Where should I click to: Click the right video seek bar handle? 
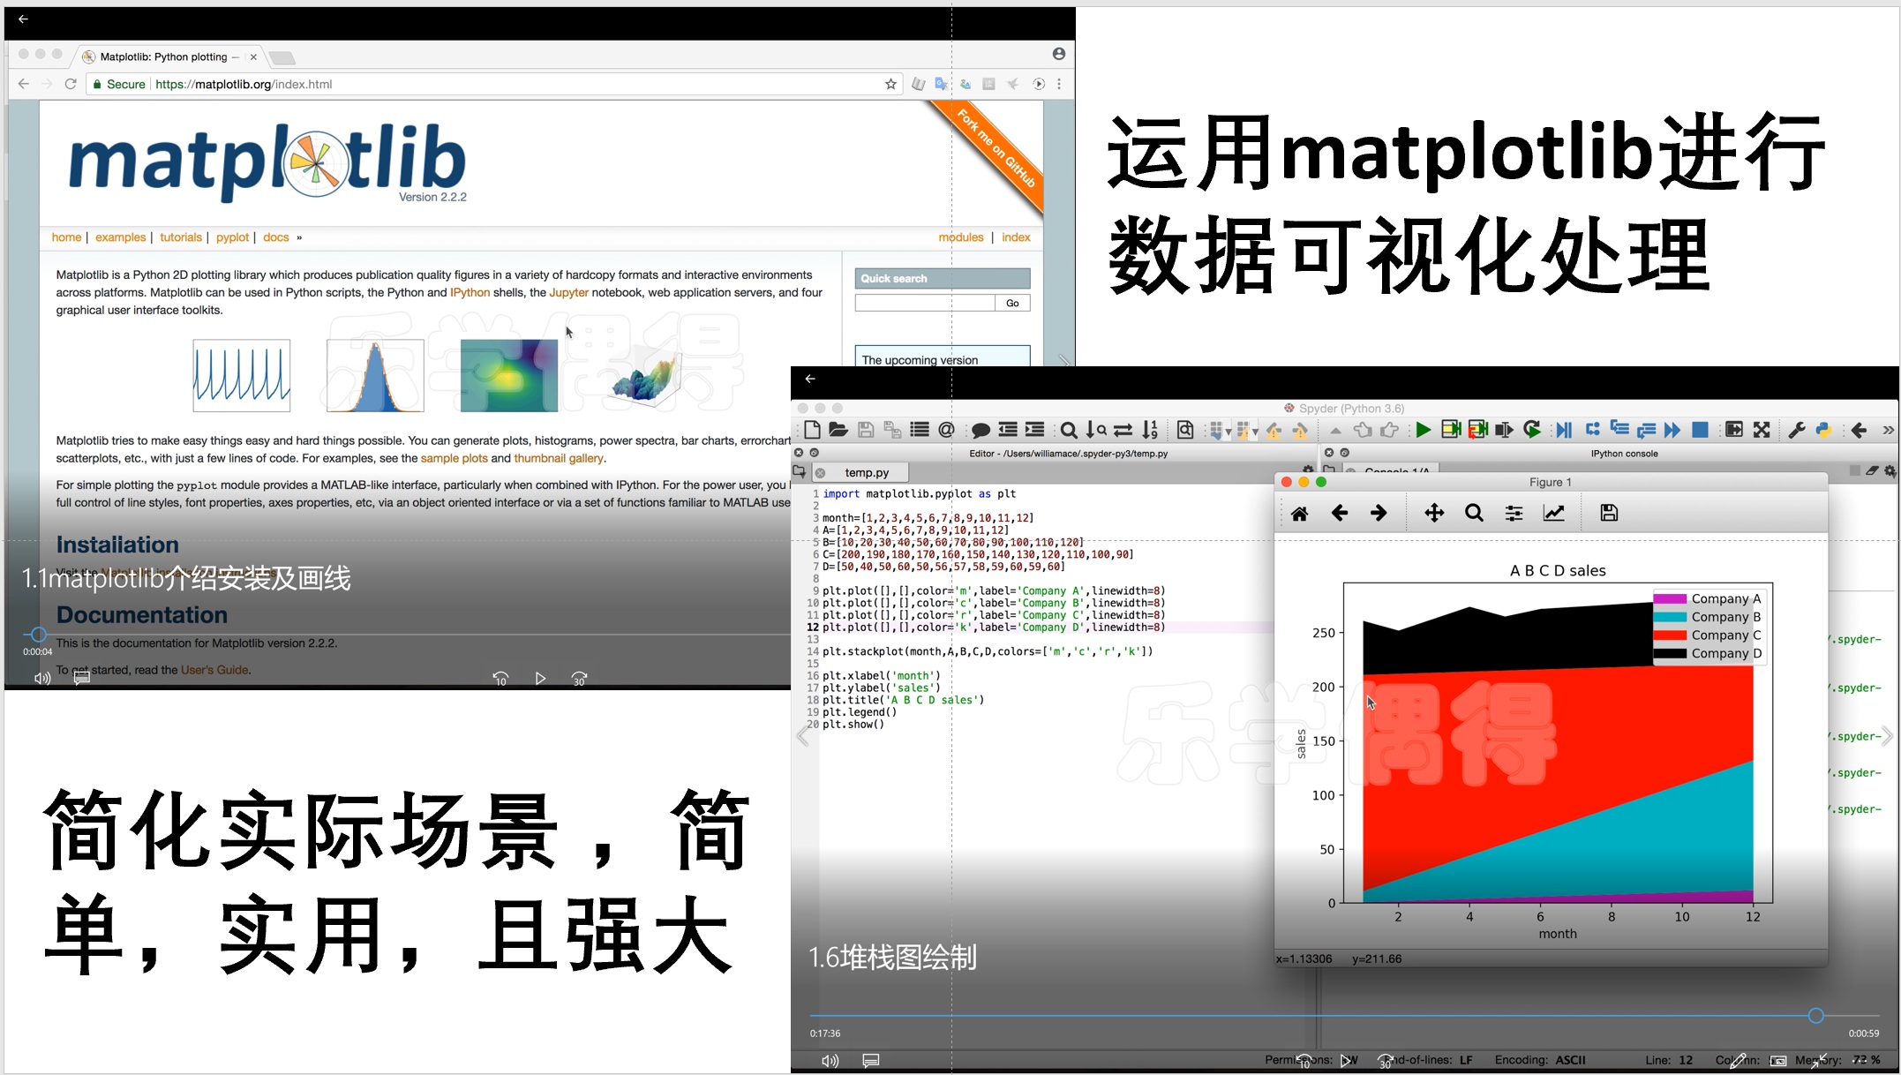[1815, 1016]
